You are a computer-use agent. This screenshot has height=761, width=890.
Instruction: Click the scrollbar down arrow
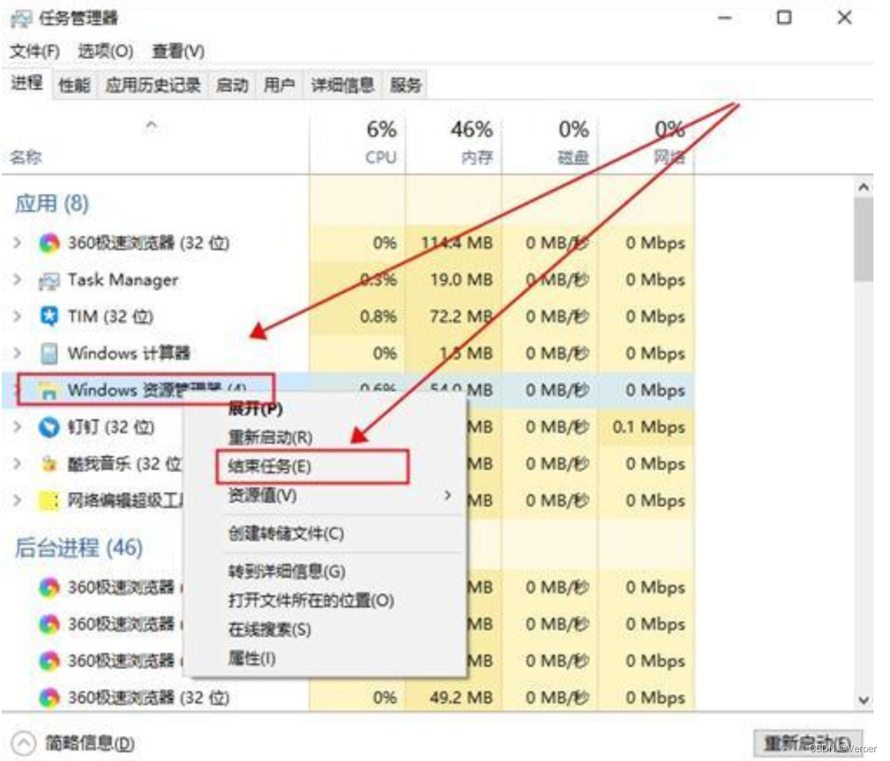point(864,700)
